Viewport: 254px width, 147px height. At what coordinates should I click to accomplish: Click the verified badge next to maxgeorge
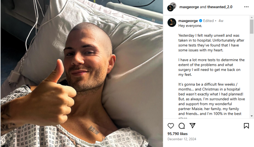(201, 21)
